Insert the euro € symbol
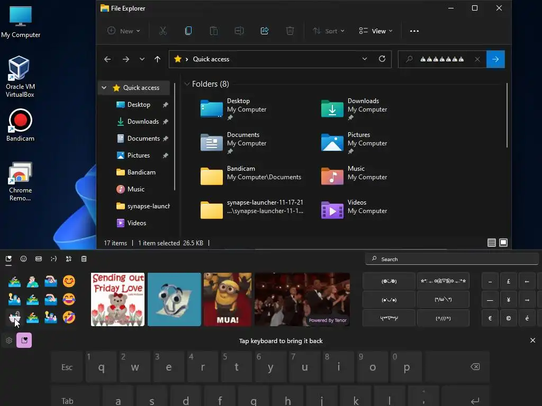 [490, 318]
